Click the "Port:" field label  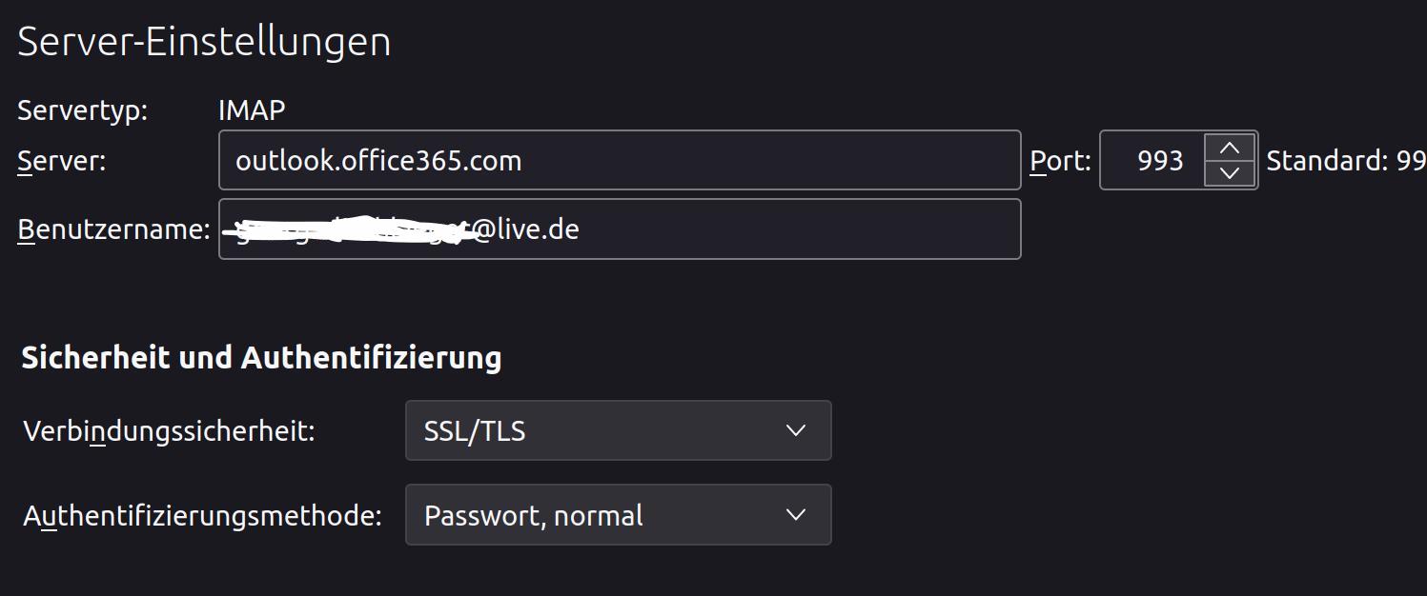tap(1060, 161)
